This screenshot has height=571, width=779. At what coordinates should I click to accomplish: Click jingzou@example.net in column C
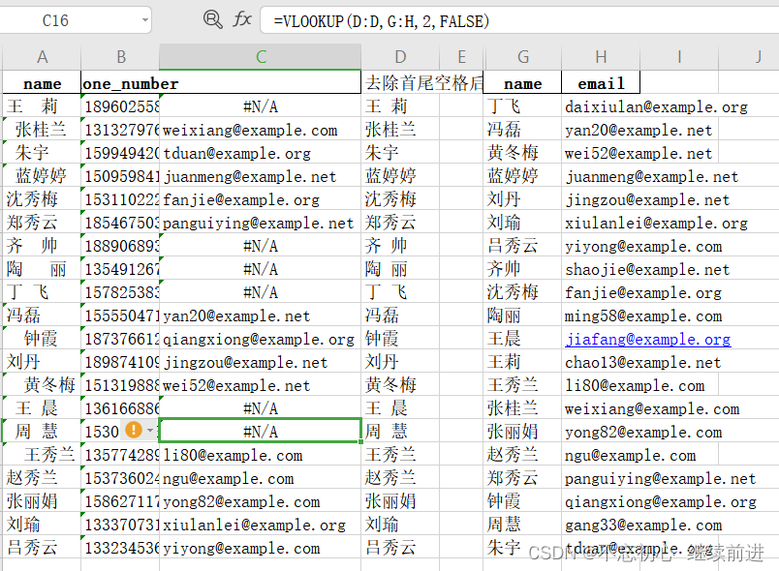[x=261, y=363]
